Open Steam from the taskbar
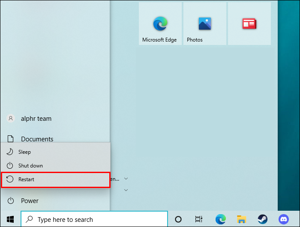Viewport: 300px width, 227px height. point(262,219)
